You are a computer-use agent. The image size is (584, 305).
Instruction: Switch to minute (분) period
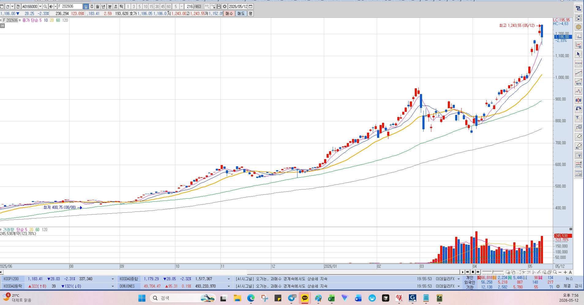coord(110,6)
